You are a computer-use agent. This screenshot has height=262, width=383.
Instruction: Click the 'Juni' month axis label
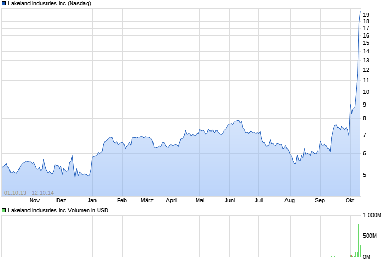pos(229,200)
